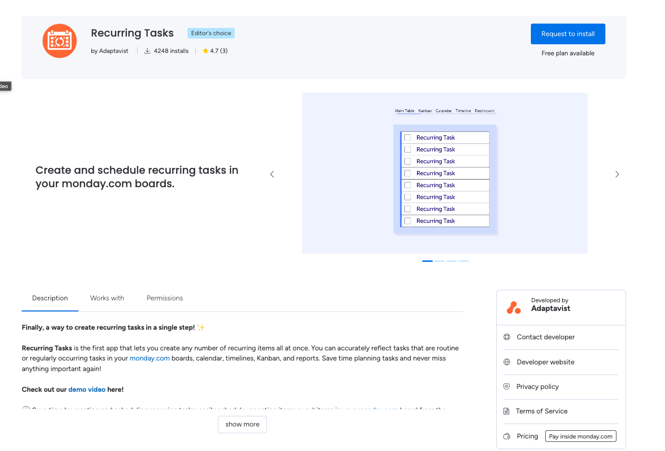Click the 'Free plan available' text
This screenshot has height=451, width=665.
(568, 53)
